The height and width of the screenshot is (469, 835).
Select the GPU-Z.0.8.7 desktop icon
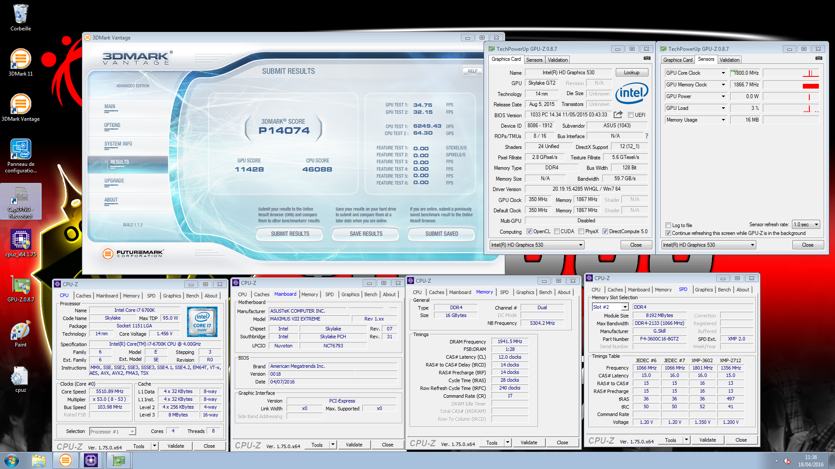tap(20, 288)
